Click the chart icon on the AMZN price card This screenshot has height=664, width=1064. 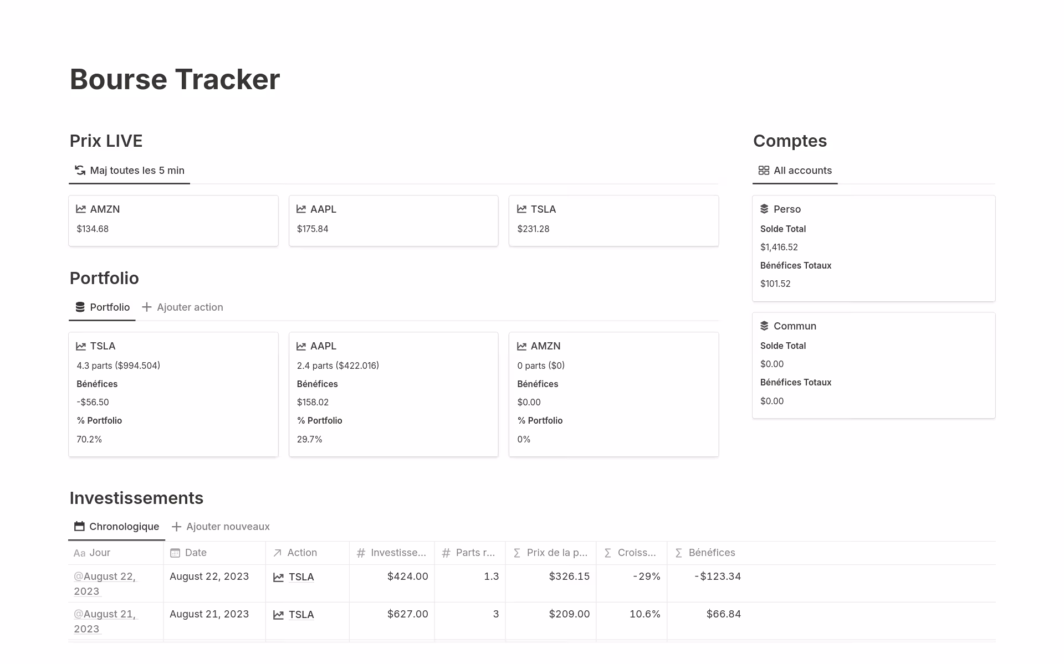point(80,209)
